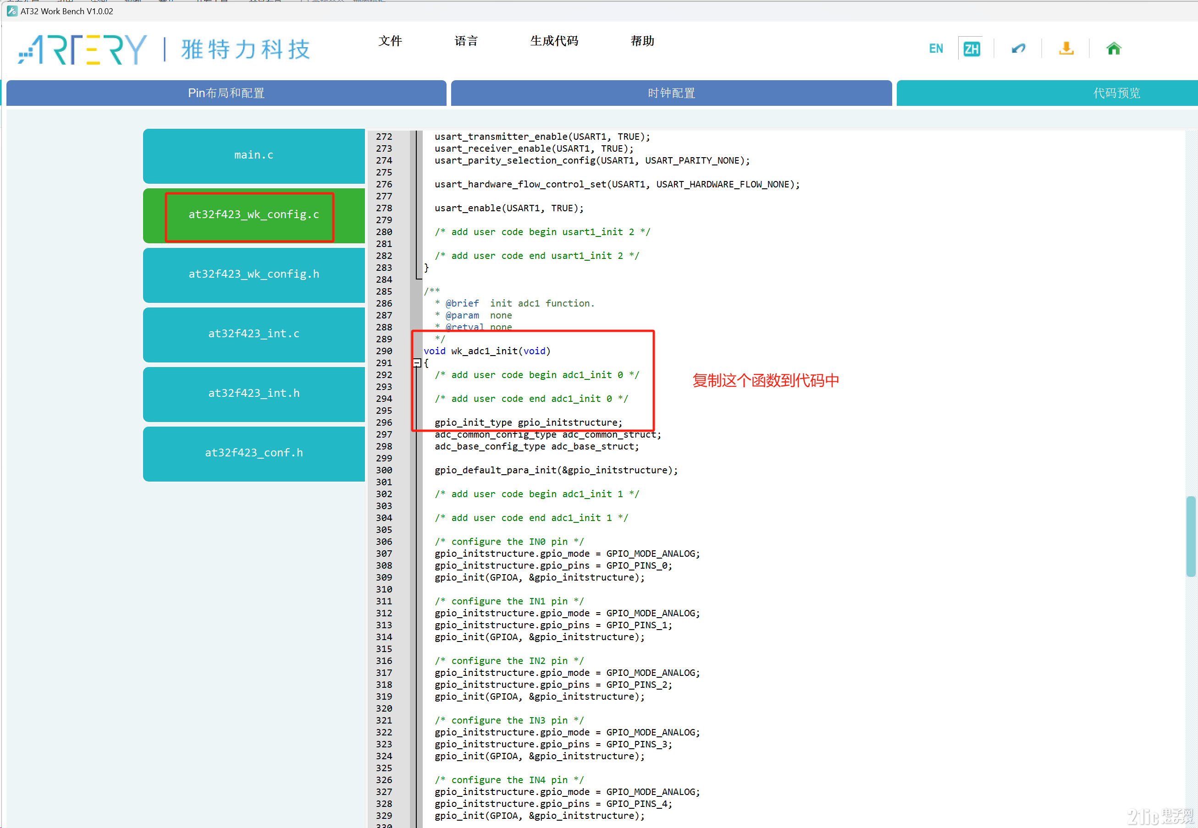Viewport: 1198px width, 828px height.
Task: Click comment 'configure the IN3 pin'
Action: 509,721
